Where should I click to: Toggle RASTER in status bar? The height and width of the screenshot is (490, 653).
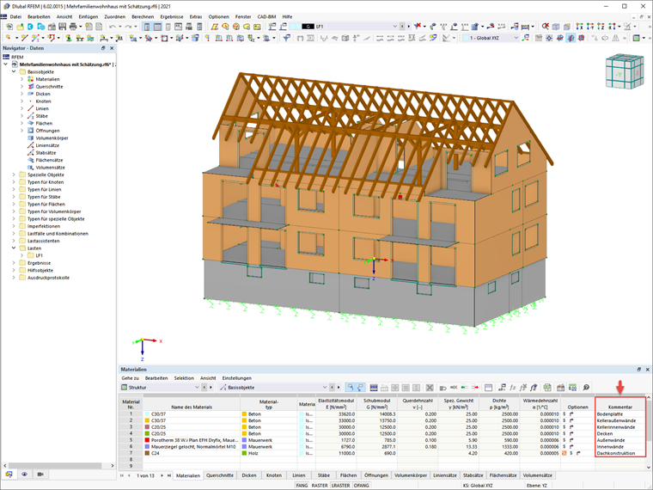pyautogui.click(x=320, y=486)
